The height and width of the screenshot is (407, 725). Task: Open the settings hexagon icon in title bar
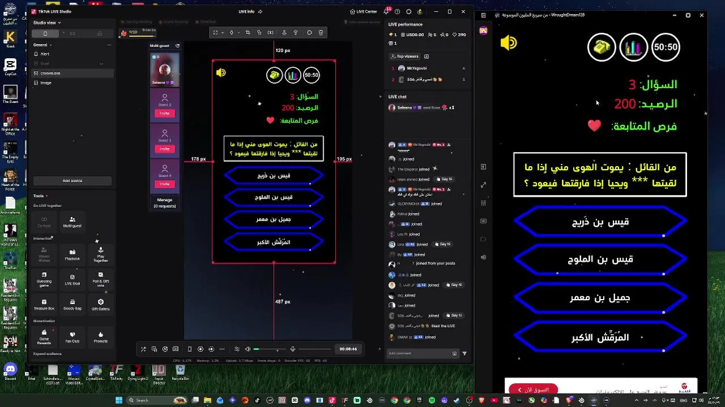tap(408, 11)
